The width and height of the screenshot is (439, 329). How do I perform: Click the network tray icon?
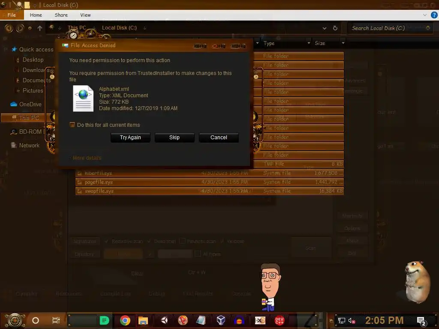click(342, 320)
